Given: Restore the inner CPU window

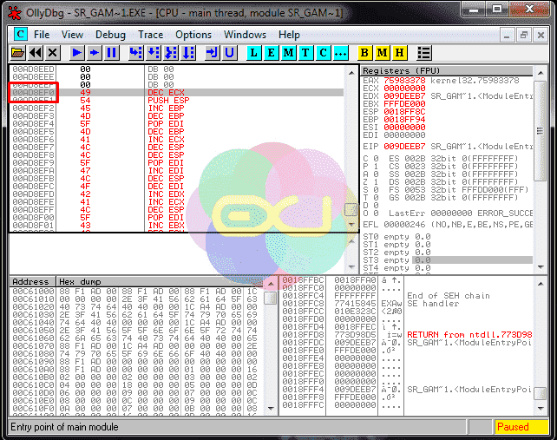Looking at the screenshot, I should point(524,36).
